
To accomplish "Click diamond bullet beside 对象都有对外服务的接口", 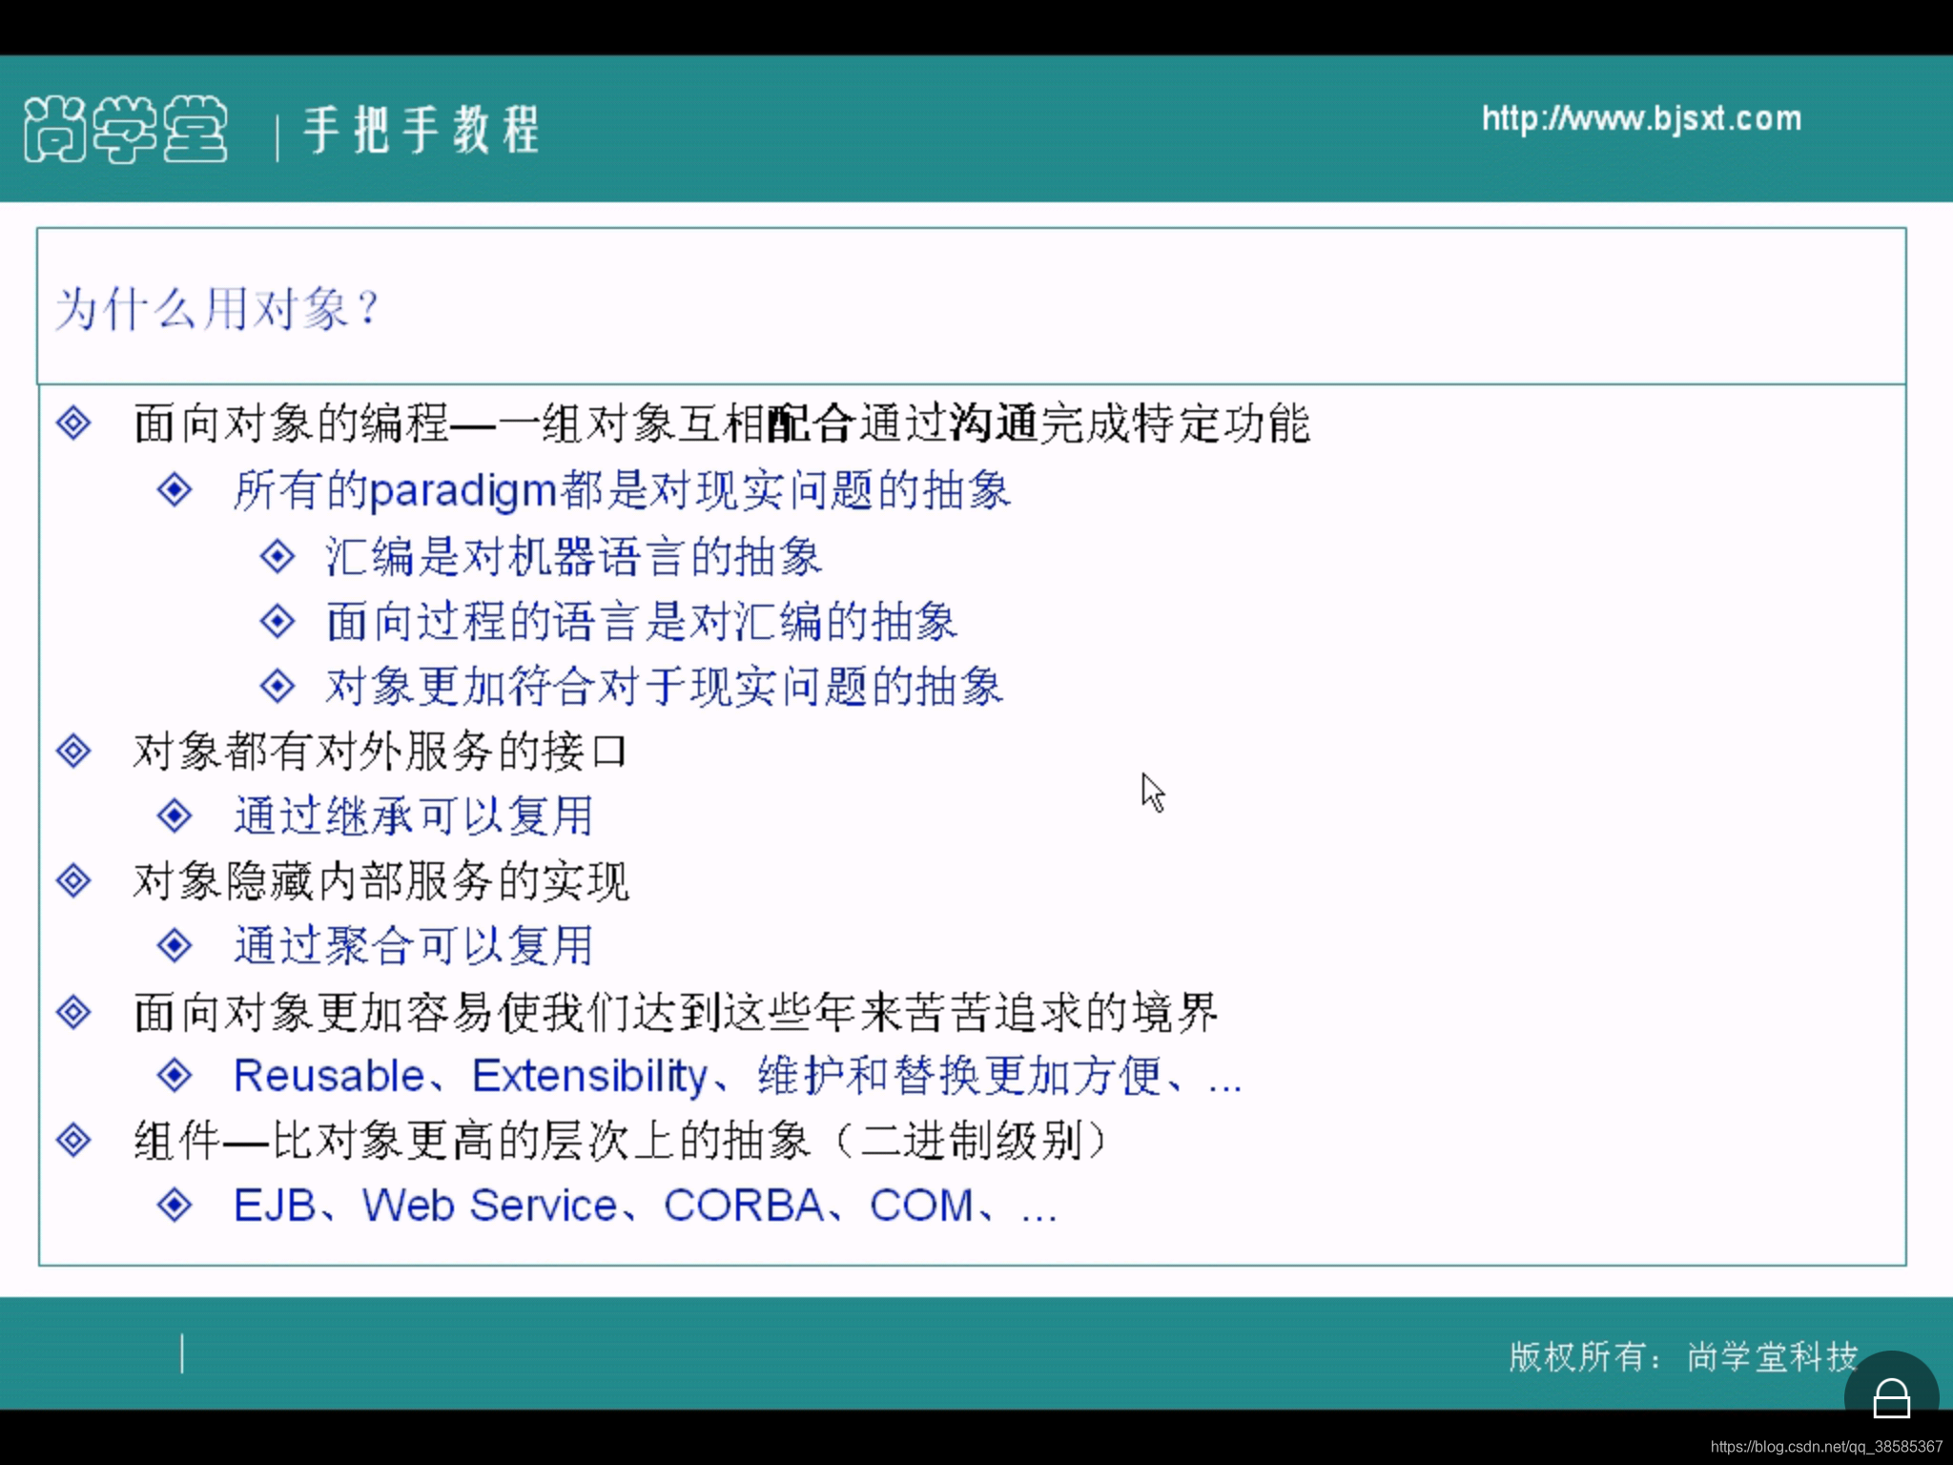I will 73,751.
